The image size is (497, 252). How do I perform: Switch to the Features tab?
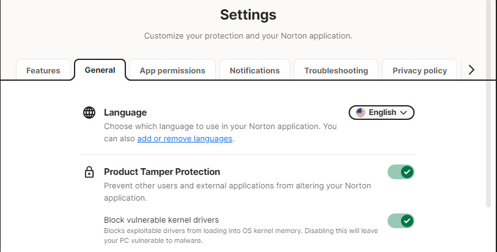tap(43, 70)
